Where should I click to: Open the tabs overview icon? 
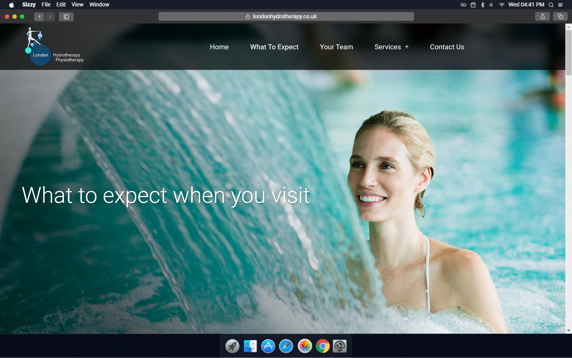pyautogui.click(x=560, y=16)
